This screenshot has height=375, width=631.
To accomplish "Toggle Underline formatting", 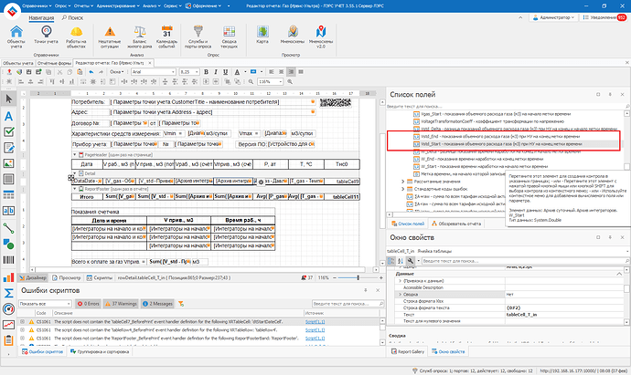I will [225, 72].
